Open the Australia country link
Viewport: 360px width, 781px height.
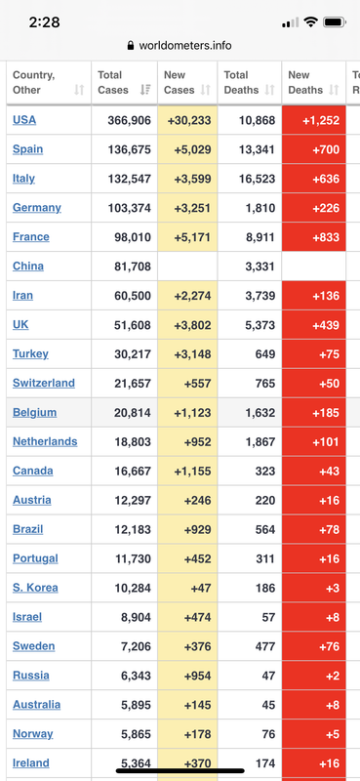pos(37,705)
